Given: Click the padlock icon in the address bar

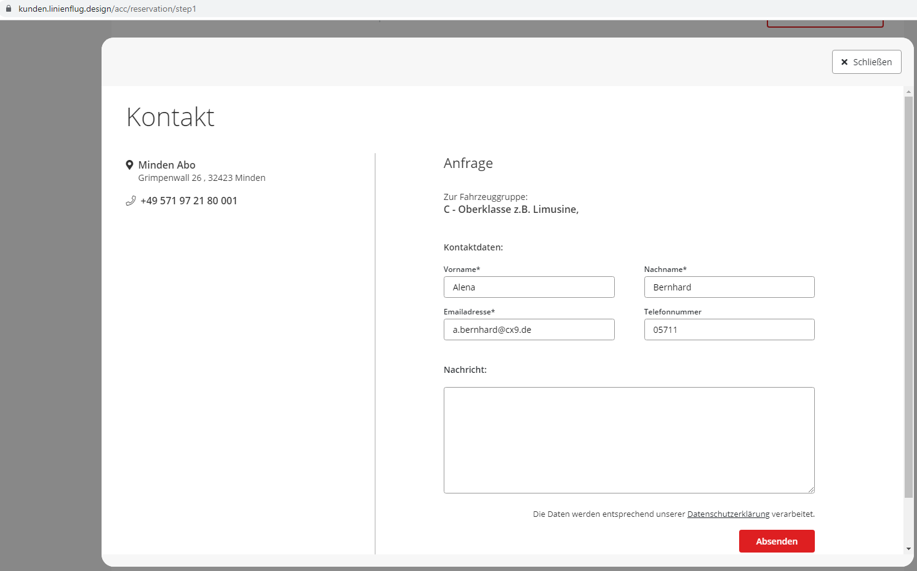Looking at the screenshot, I should click(x=9, y=9).
